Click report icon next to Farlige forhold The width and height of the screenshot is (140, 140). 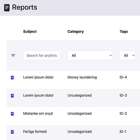click(x=12, y=132)
